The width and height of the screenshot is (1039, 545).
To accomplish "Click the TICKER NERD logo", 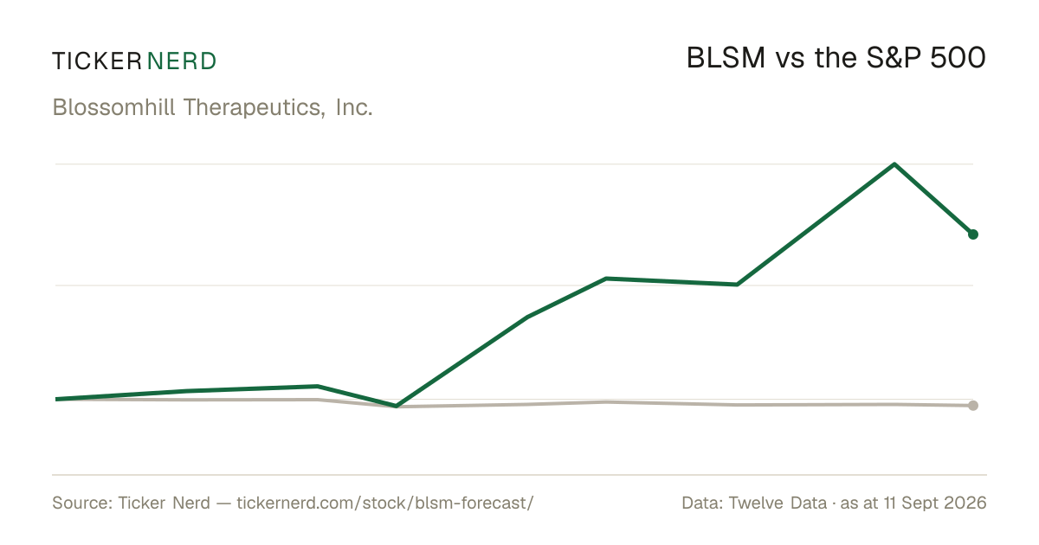I will coord(134,61).
